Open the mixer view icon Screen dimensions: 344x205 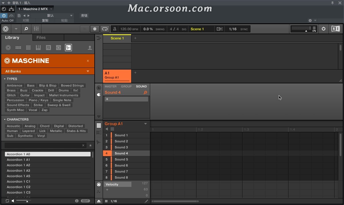coord(36,29)
